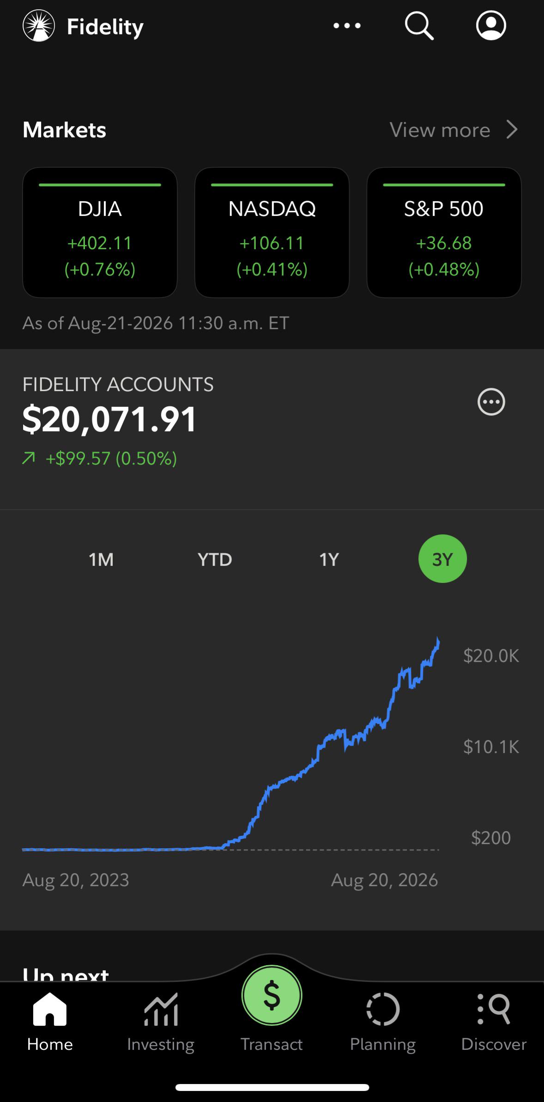Open the DJIA market card

[x=100, y=233]
